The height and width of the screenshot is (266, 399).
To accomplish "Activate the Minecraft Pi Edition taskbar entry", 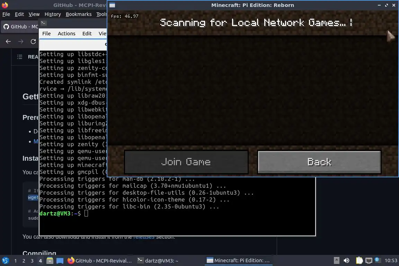I will click(x=238, y=261).
